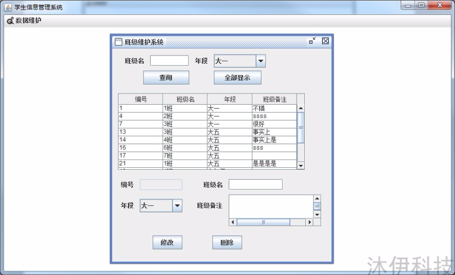Image resolution: width=455 pixels, height=275 pixels.
Task: Select the table row with 不错
Action: click(x=207, y=108)
